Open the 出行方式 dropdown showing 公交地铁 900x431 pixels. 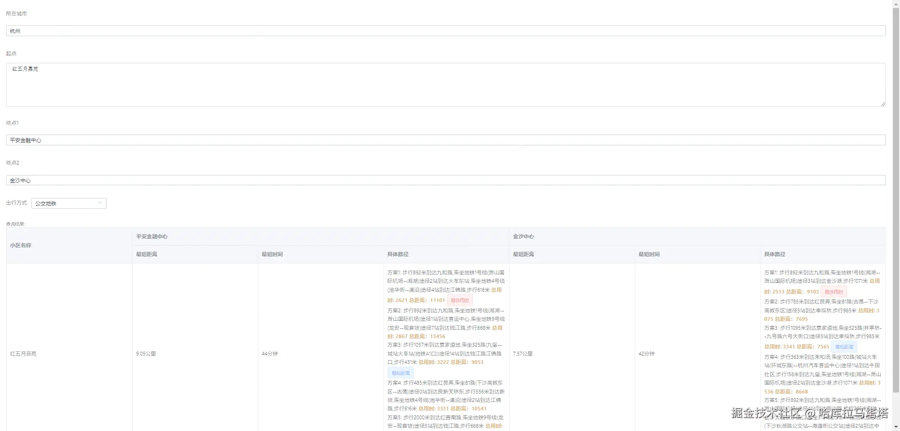click(69, 203)
